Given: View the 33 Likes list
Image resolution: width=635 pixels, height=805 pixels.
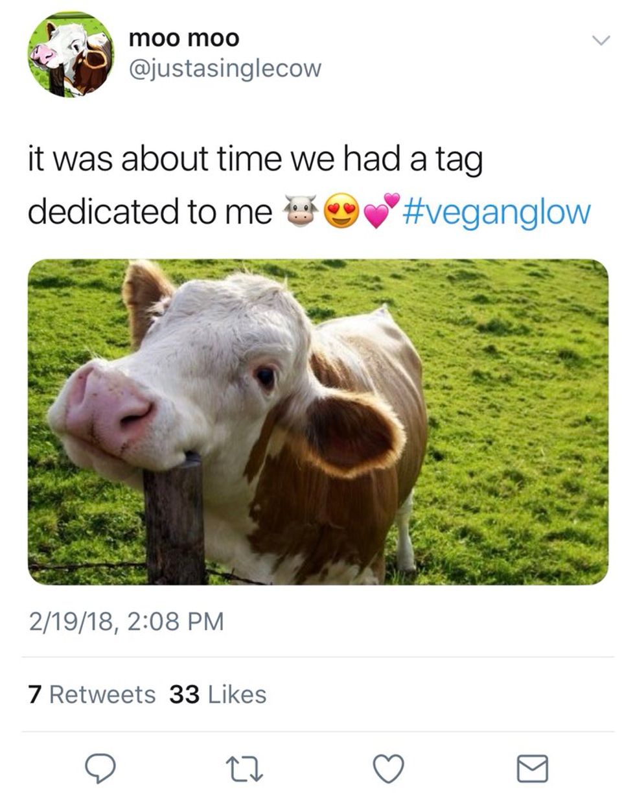Looking at the screenshot, I should [218, 694].
